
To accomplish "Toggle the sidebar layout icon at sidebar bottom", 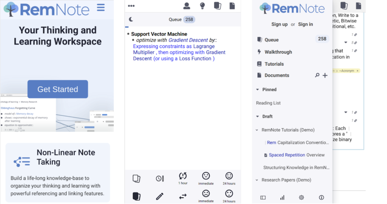I will click(x=263, y=197).
